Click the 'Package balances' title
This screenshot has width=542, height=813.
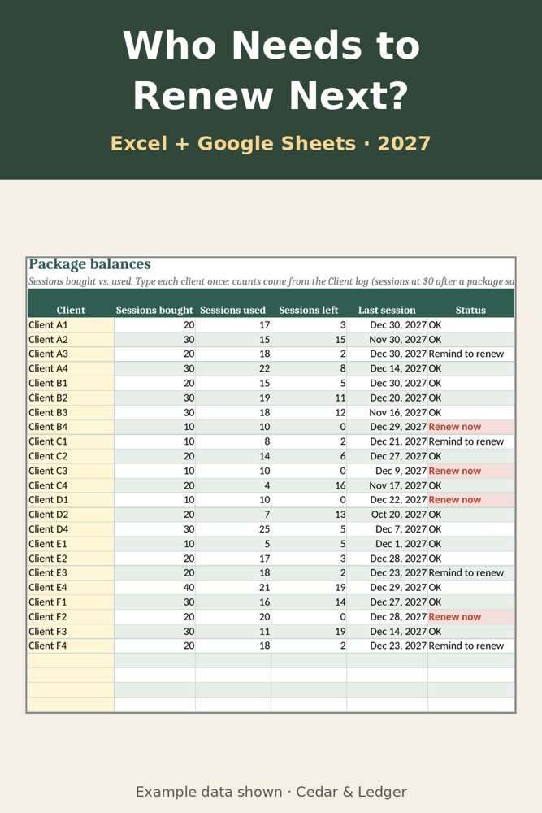click(89, 264)
